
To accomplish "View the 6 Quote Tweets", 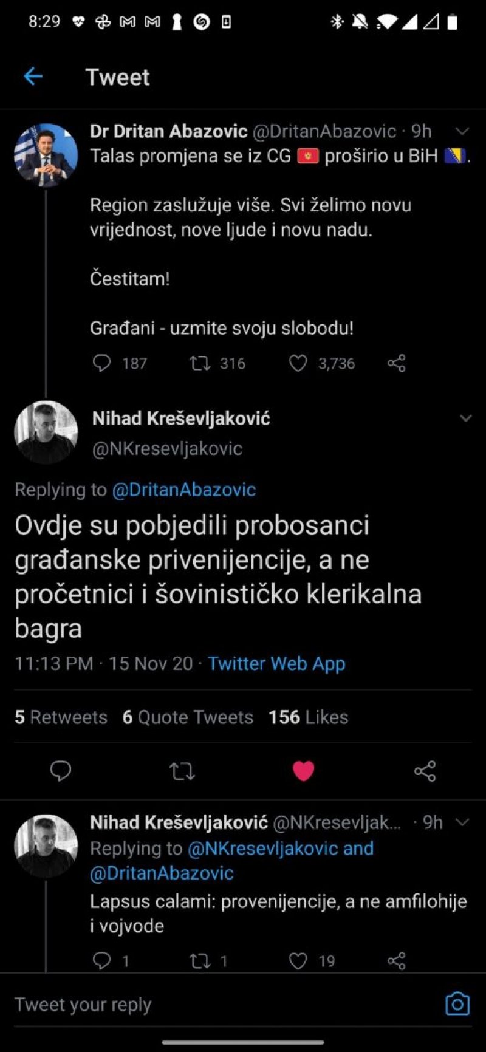I will [188, 717].
